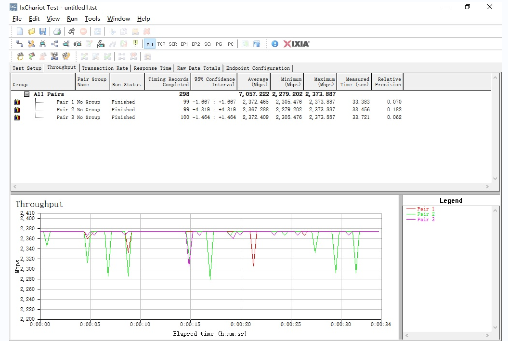508x341 pixels.
Task: Switch to the Test Setup tab
Action: pyautogui.click(x=27, y=68)
